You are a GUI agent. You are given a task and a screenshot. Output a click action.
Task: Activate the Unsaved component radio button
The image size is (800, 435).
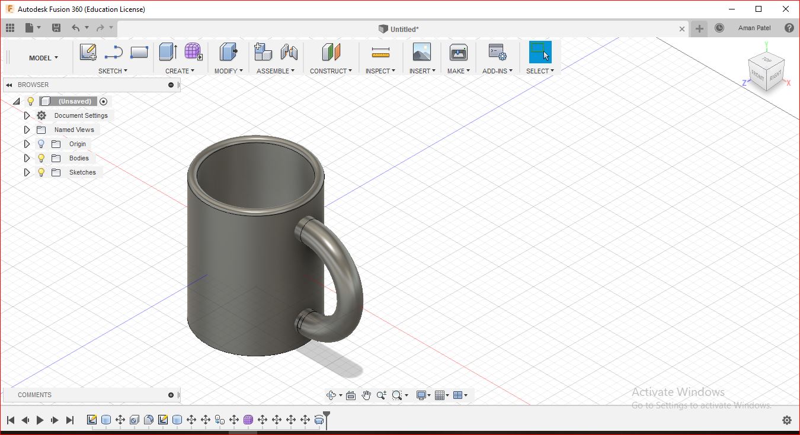104,101
